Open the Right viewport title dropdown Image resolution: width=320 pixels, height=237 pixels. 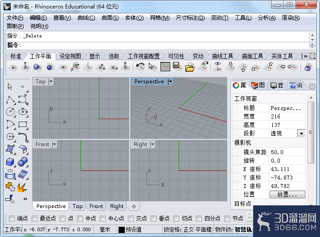tap(152, 144)
